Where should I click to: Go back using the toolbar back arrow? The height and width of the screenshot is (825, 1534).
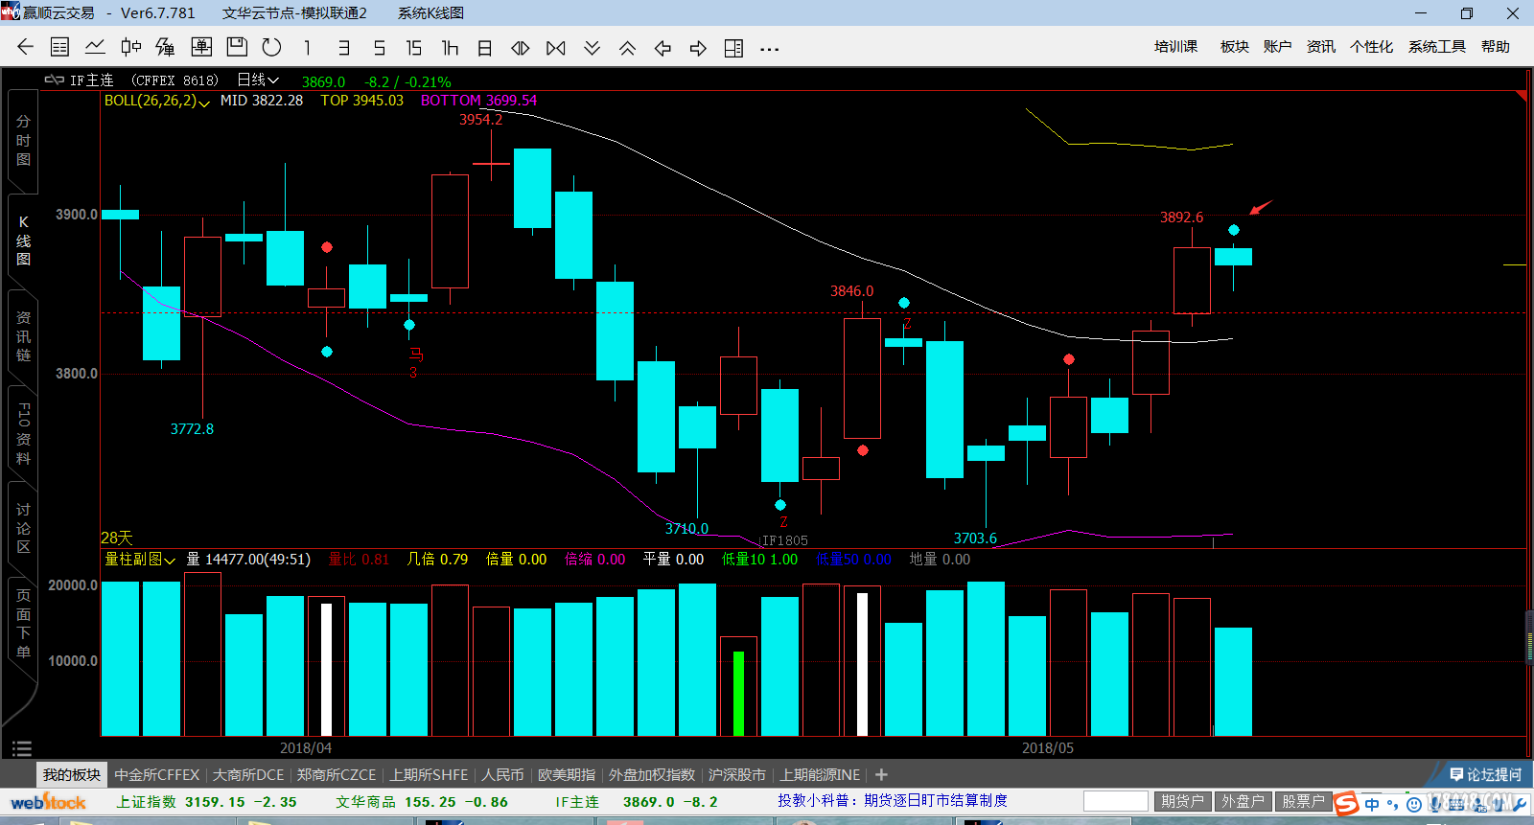pos(26,47)
